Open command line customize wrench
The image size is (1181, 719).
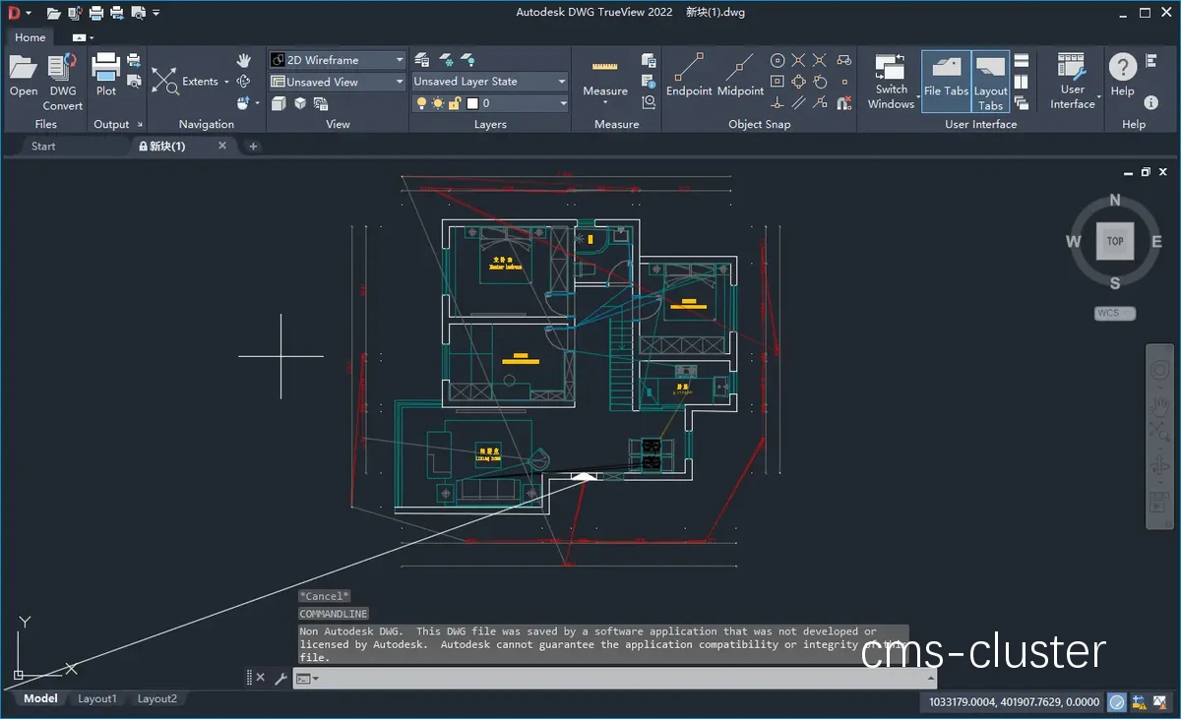click(280, 678)
